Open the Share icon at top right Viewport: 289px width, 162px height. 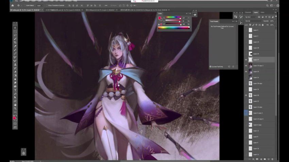tap(278, 5)
